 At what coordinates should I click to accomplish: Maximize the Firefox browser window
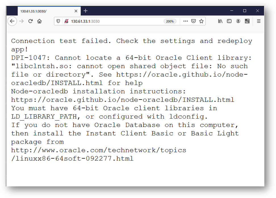[x=244, y=11]
